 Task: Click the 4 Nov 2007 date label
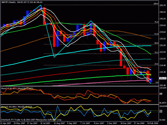pyautogui.click(x=99, y=123)
